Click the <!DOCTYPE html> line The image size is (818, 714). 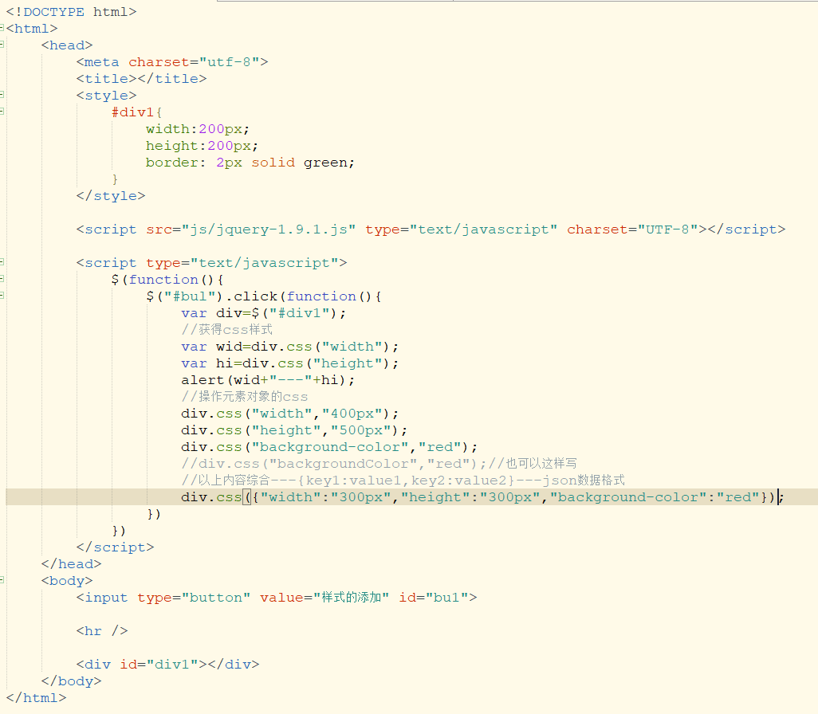[72, 11]
